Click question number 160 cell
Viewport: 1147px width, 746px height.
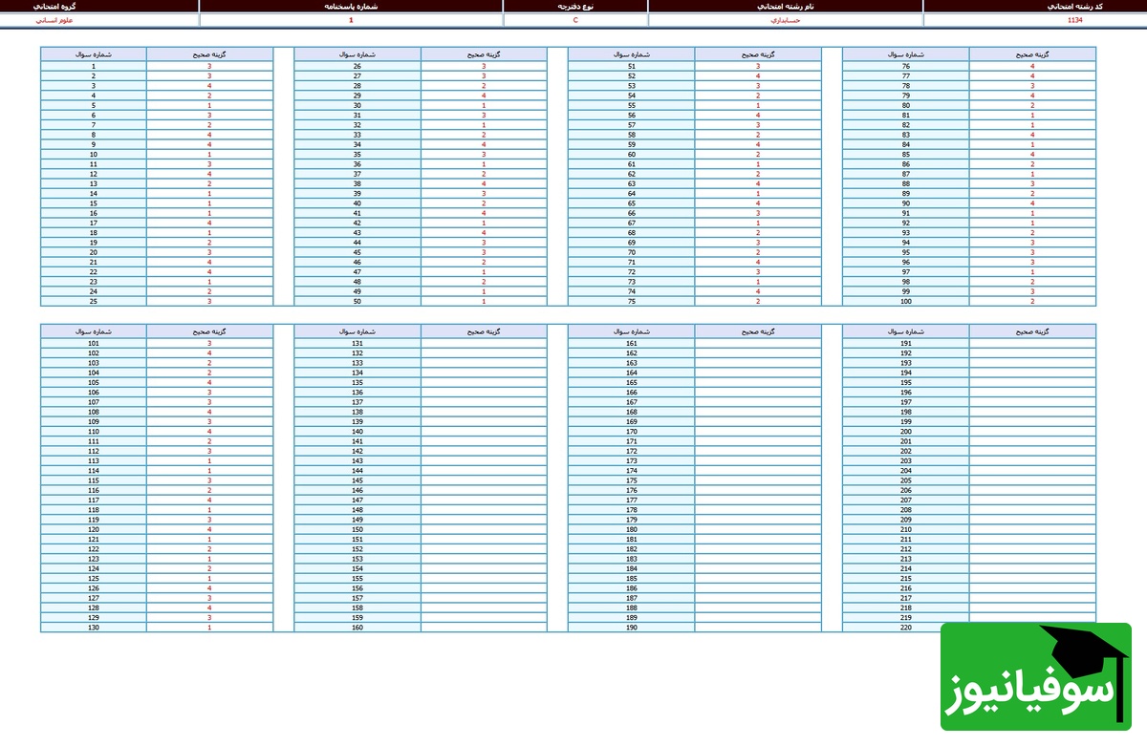click(x=357, y=628)
